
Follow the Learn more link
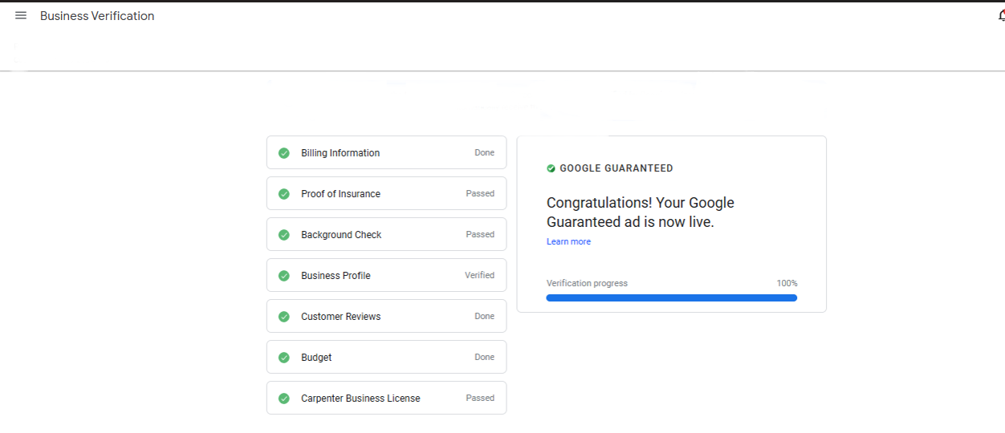[568, 241]
